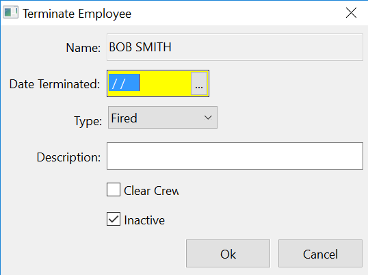Open the date picker ellipsis button

[199, 83]
